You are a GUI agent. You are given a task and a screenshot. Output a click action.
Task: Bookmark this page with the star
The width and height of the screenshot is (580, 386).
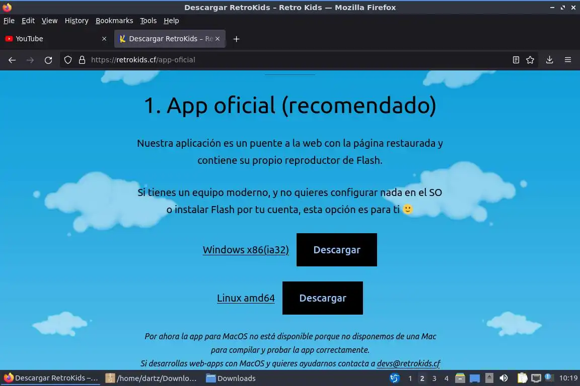pos(530,60)
